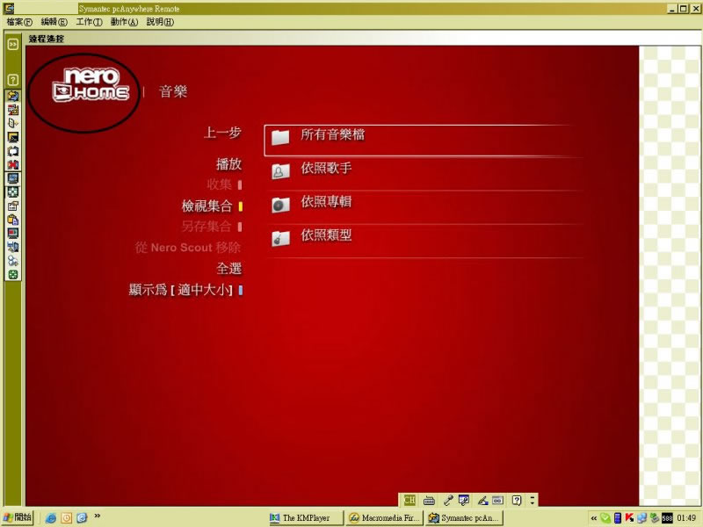
Task: Click the orange clock quick launch icon
Action: click(x=67, y=518)
